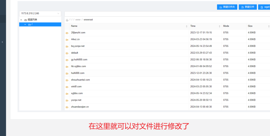Open the bq.yxzqw.net folder name
This screenshot has height=136, width=270.
(78, 46)
